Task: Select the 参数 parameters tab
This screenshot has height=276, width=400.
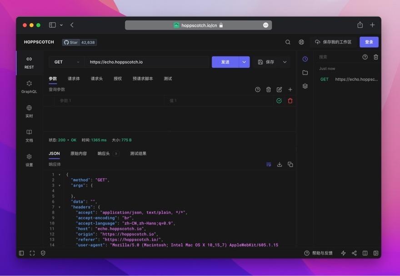Action: click(53, 79)
